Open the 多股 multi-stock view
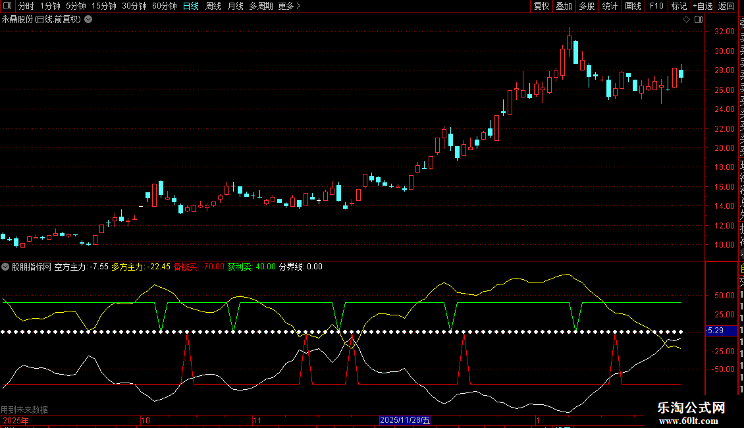Viewport: 744px width, 428px height. point(587,6)
